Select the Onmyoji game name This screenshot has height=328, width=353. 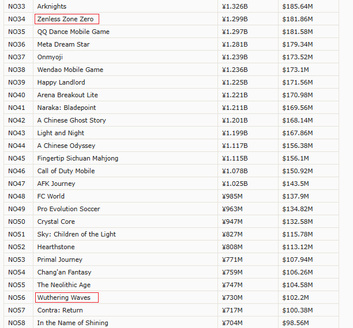point(50,57)
